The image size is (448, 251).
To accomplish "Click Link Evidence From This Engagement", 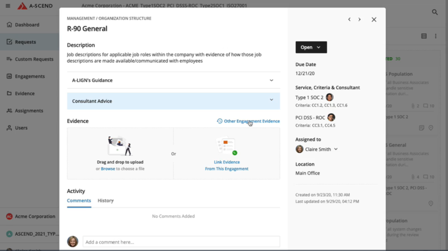I will [227, 165].
